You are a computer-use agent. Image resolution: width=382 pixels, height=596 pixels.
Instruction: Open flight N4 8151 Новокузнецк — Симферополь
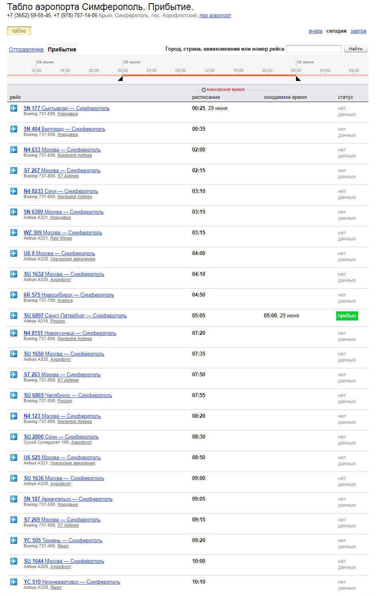70,333
